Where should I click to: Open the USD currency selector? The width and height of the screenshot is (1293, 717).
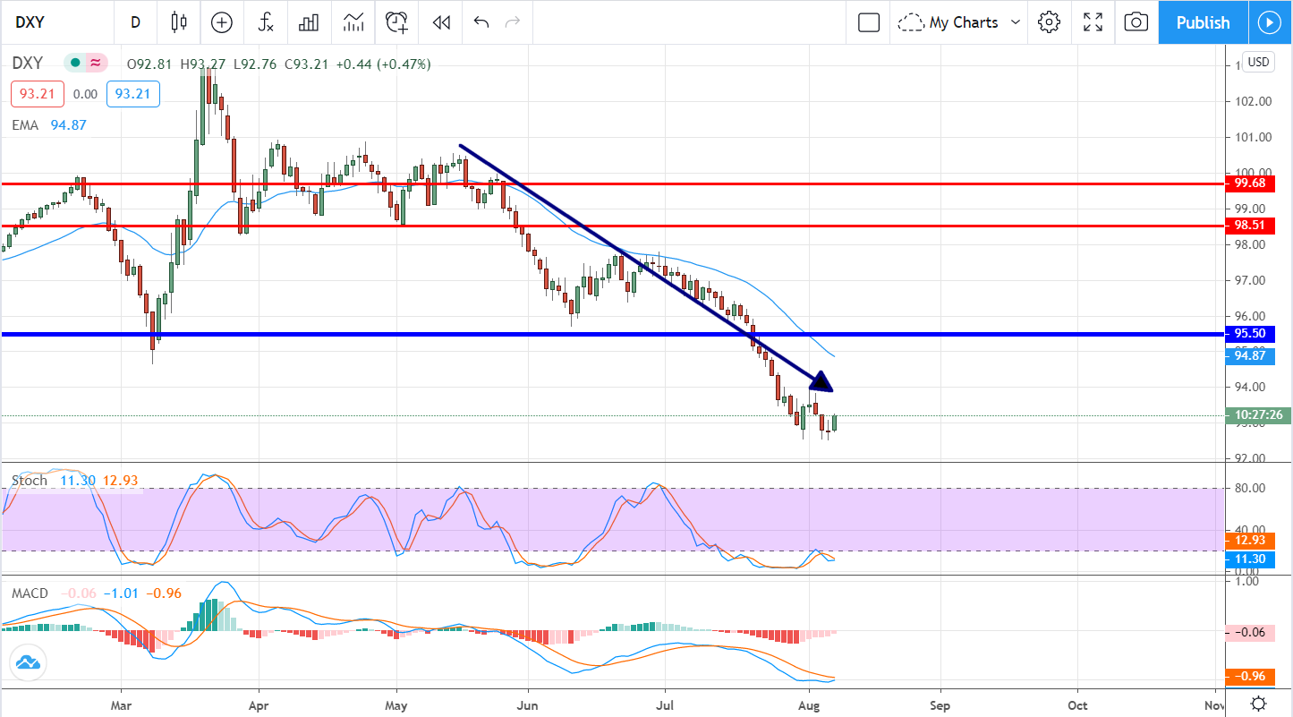coord(1258,62)
